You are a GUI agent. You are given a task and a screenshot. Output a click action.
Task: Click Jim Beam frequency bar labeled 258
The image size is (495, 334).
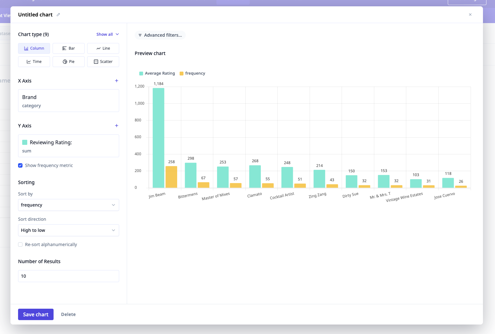click(x=171, y=177)
